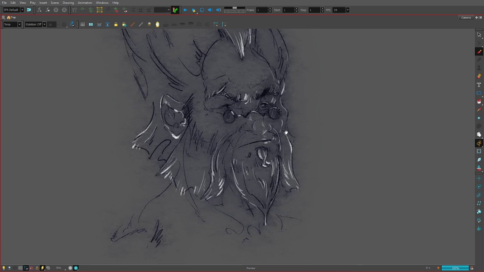Open the Animation menu

85,3
